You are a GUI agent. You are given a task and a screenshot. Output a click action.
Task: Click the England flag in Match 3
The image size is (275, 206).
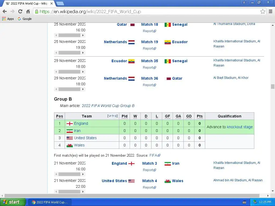131,164
